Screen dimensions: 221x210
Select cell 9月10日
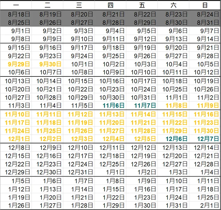click(79, 39)
